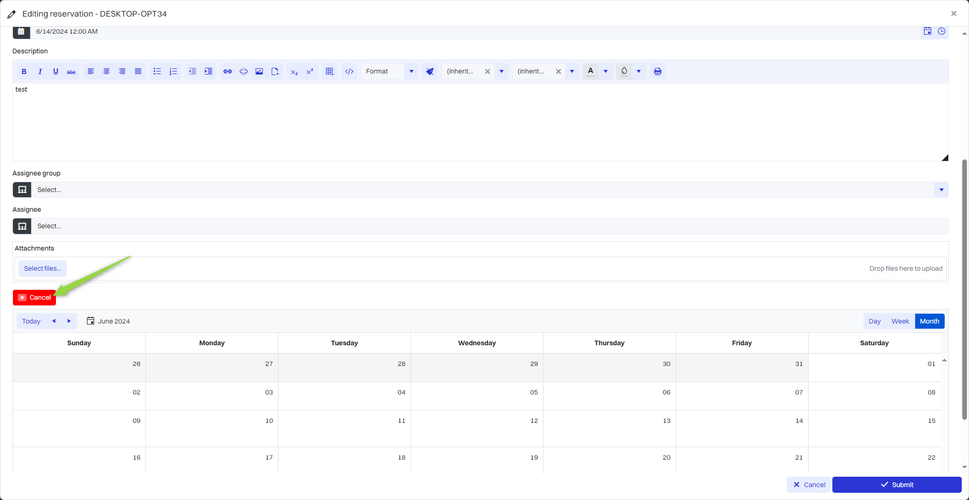Open the time picker clock icon
The width and height of the screenshot is (969, 500).
click(942, 32)
